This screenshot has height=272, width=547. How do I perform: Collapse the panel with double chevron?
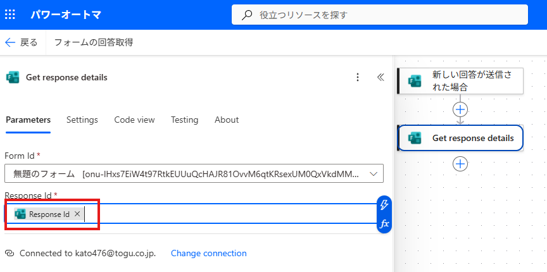tap(380, 77)
